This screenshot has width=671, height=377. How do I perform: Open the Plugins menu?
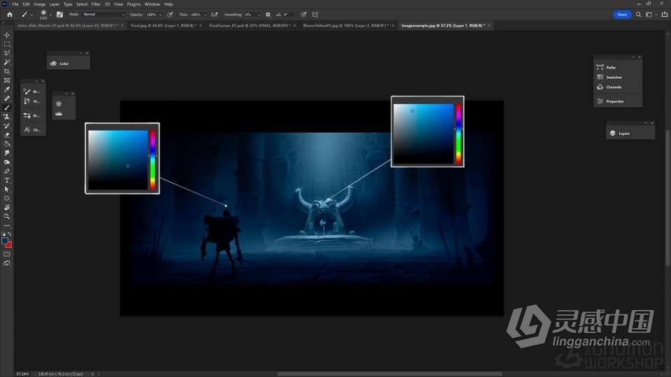point(134,4)
